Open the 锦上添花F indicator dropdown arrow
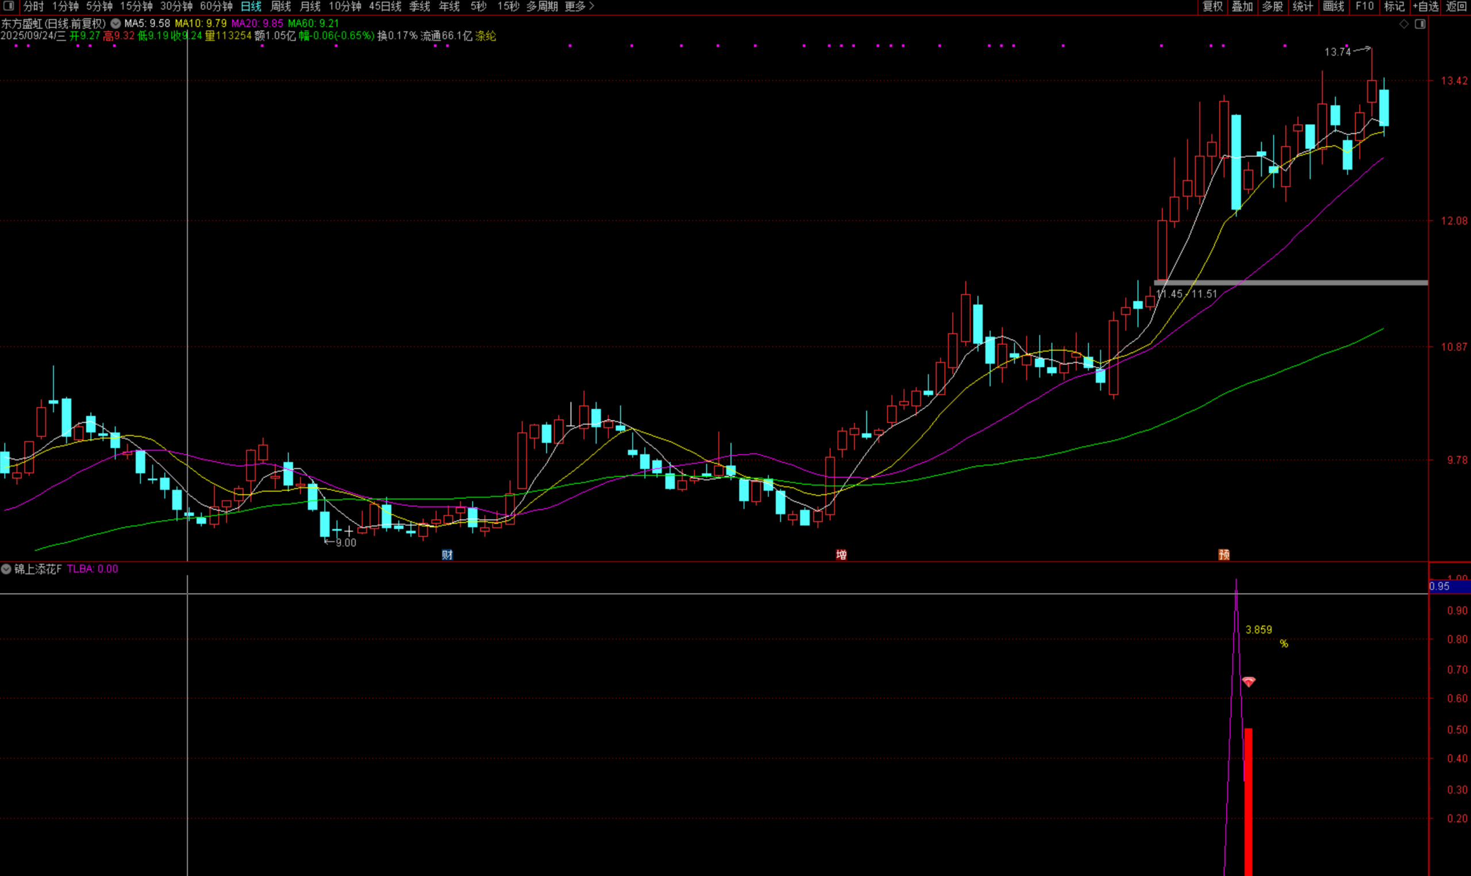1471x876 pixels. coord(6,569)
